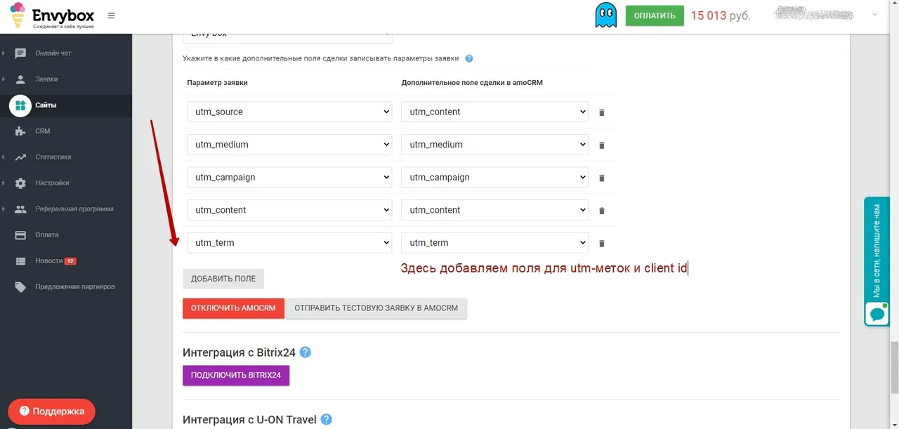Open amoCRM utm_campaign field dropdown

pyautogui.click(x=495, y=177)
